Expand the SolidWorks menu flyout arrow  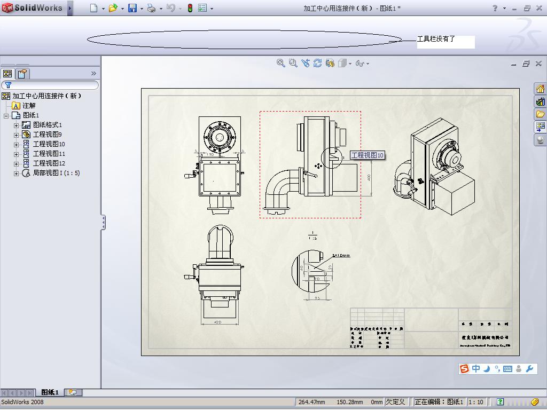click(x=70, y=8)
